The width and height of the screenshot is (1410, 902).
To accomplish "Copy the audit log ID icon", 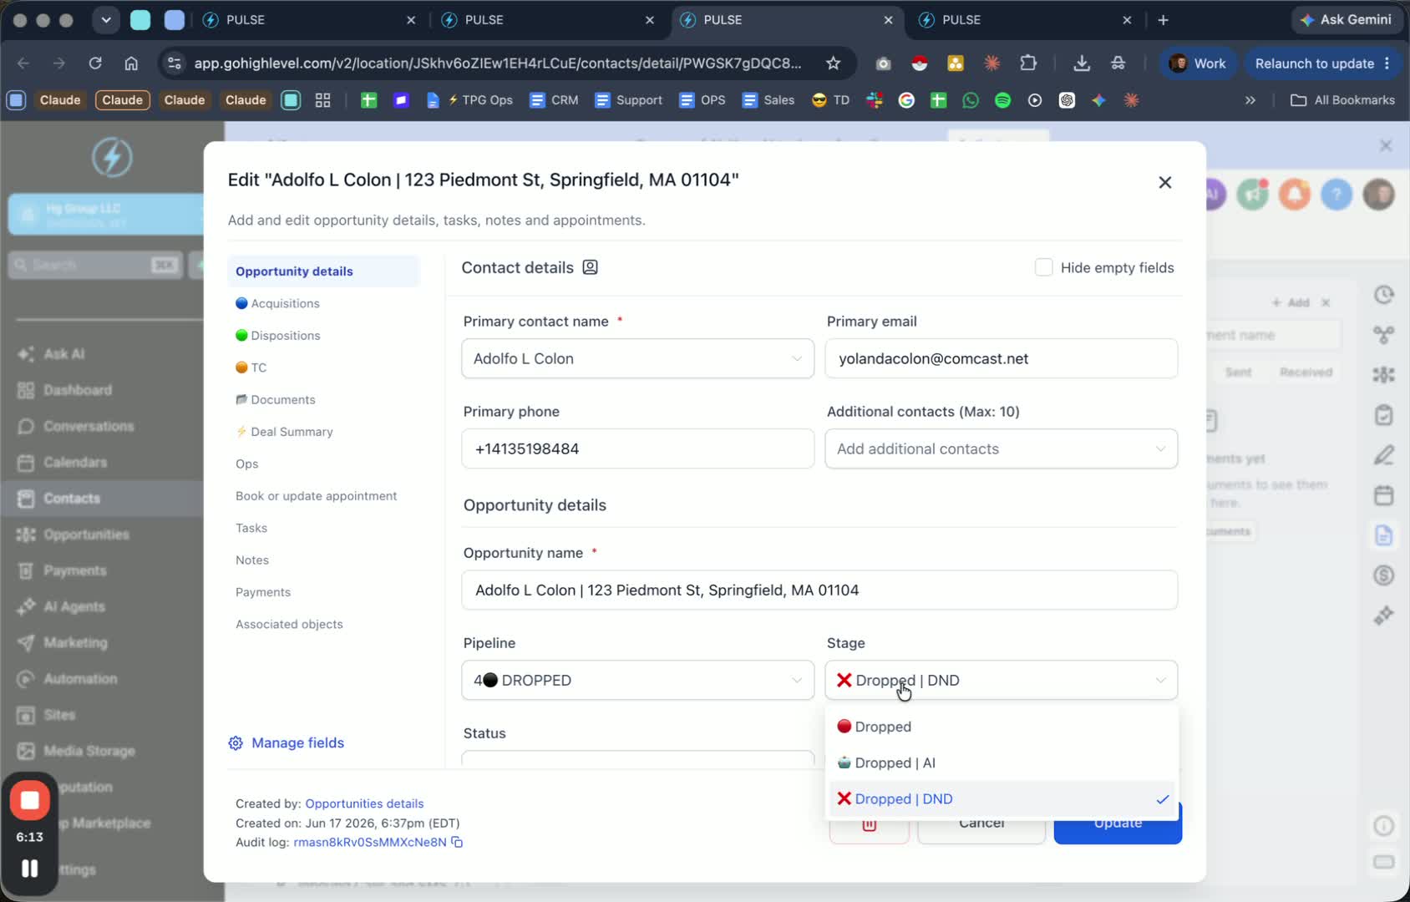I will pyautogui.click(x=457, y=842).
